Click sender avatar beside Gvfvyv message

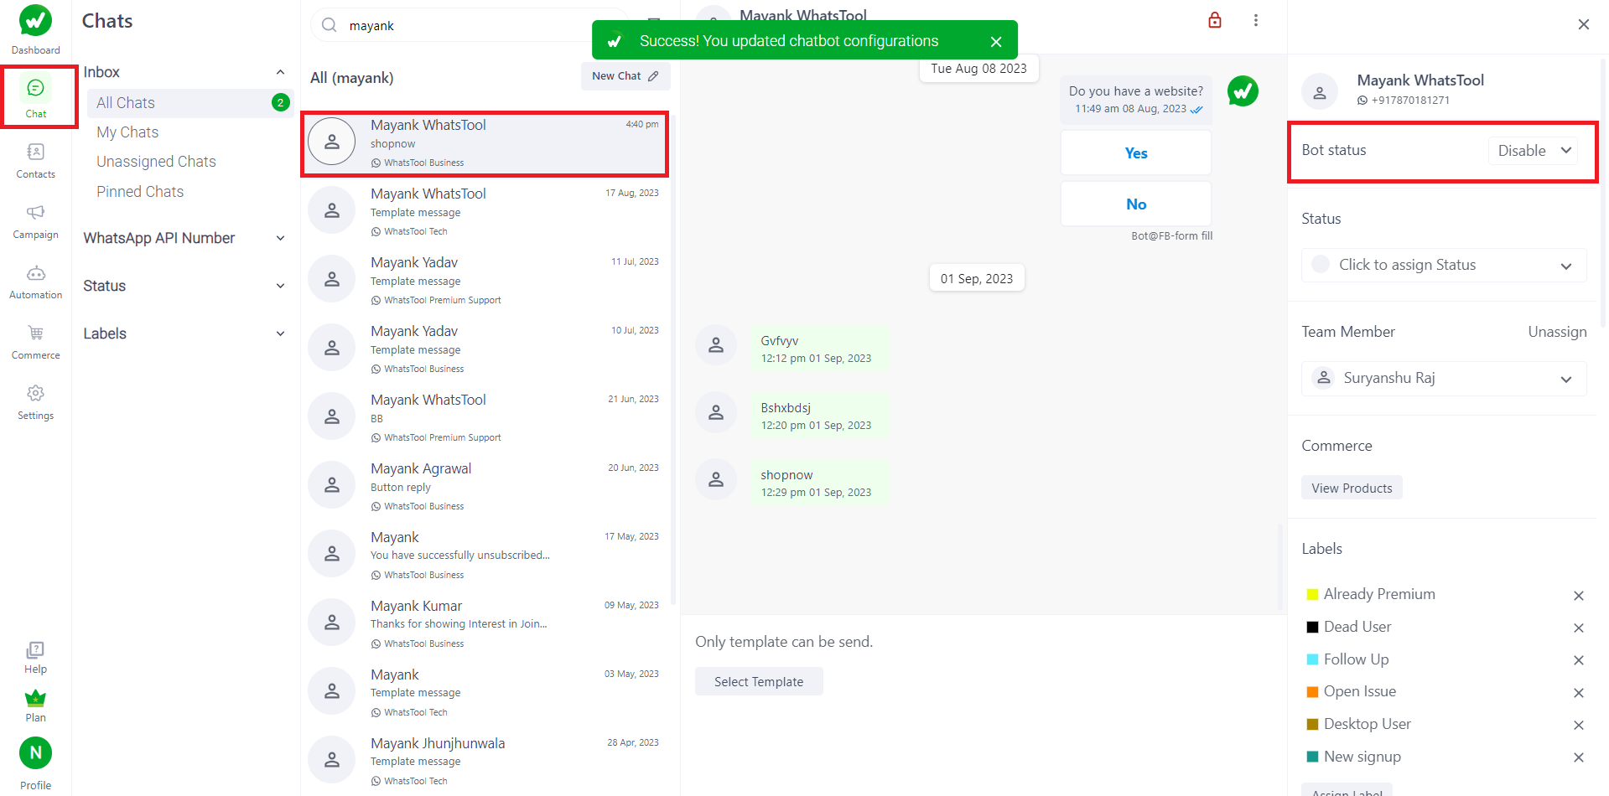click(x=716, y=345)
